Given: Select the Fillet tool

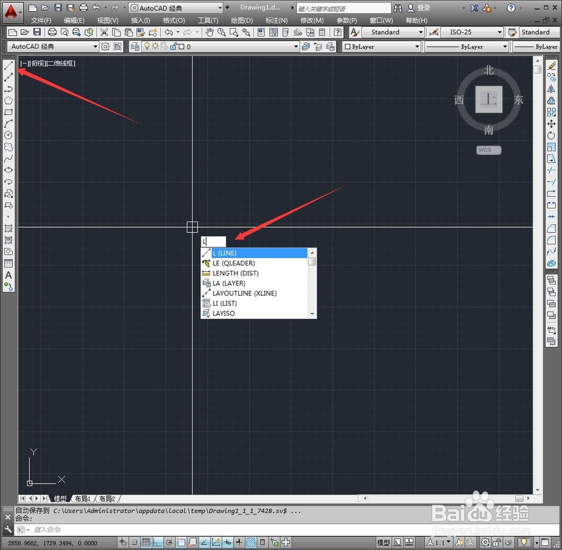Looking at the screenshot, I should click(x=551, y=240).
